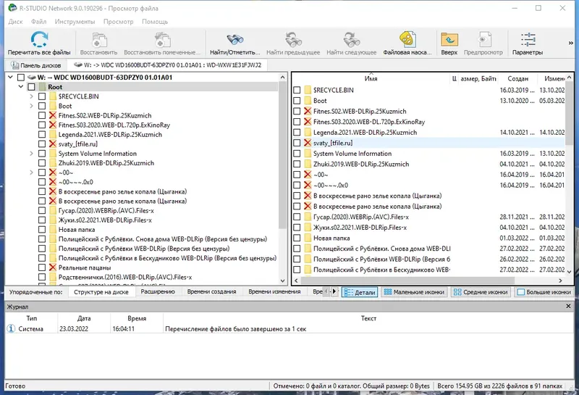Select Полицейский с Рублёвки в Бескудниково in tree

click(x=167, y=258)
